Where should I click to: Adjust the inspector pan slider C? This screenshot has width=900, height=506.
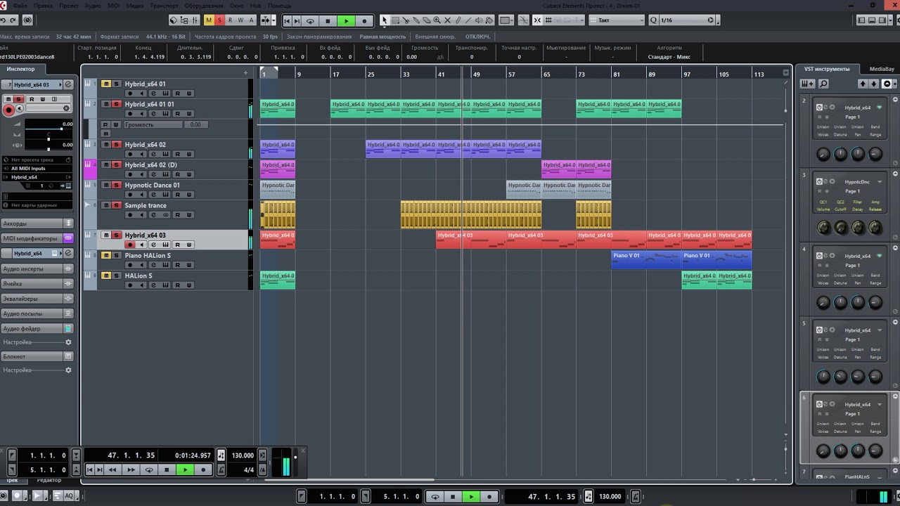(x=48, y=141)
